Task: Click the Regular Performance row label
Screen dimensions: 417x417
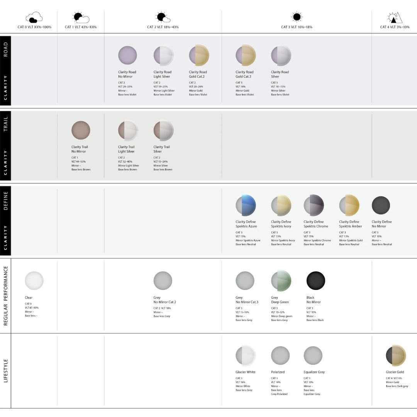Action: click(5, 296)
